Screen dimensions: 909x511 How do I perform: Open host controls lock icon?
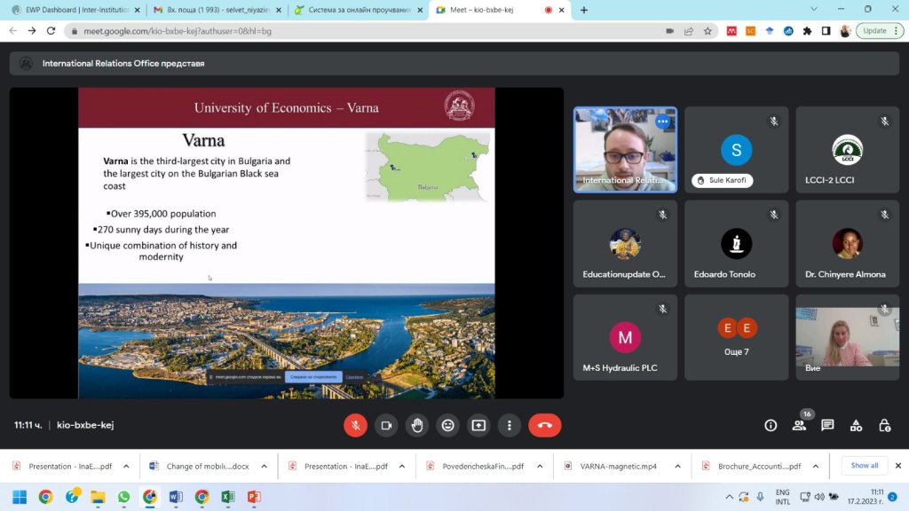(x=884, y=425)
